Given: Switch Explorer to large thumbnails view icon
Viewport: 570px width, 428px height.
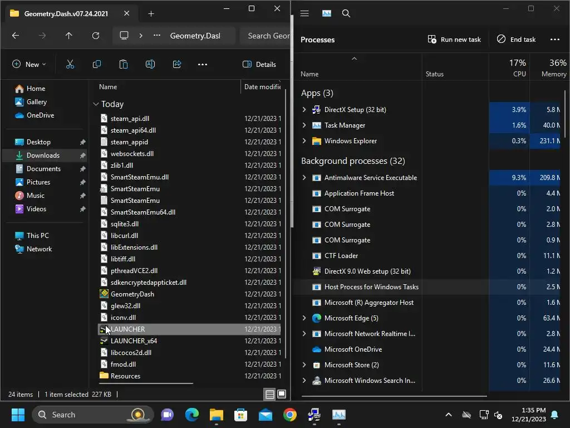Looking at the screenshot, I should (282, 394).
